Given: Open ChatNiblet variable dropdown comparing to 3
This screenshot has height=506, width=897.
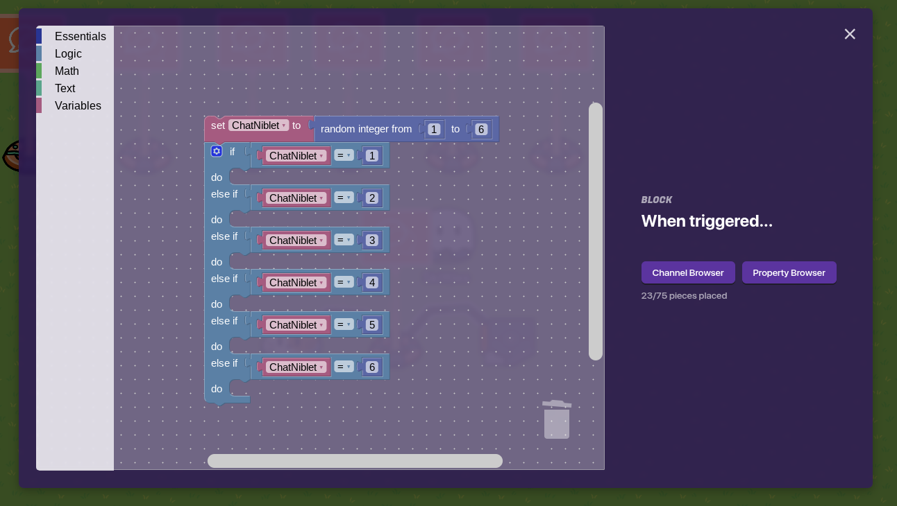Looking at the screenshot, I should [296, 241].
